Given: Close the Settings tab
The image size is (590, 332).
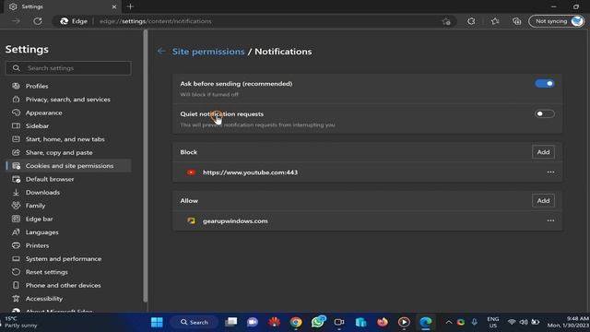Looking at the screenshot, I should click(114, 6).
